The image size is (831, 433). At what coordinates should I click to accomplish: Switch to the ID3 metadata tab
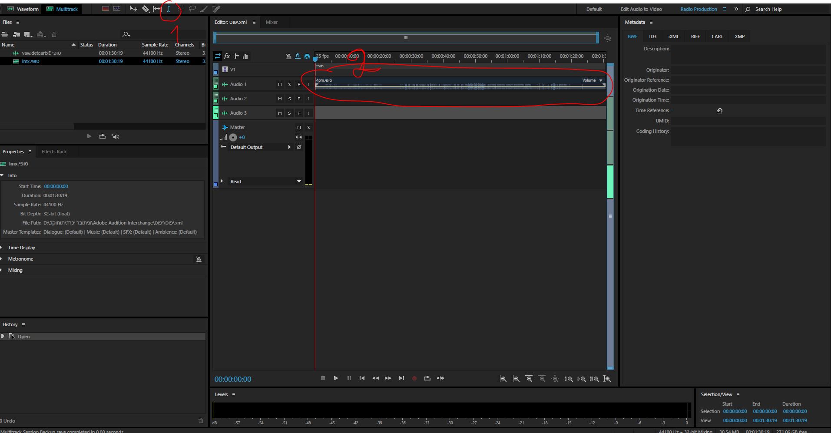(652, 36)
